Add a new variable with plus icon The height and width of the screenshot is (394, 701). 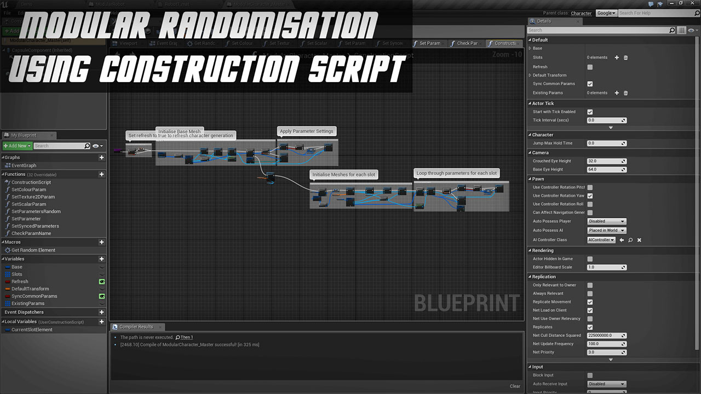101,259
